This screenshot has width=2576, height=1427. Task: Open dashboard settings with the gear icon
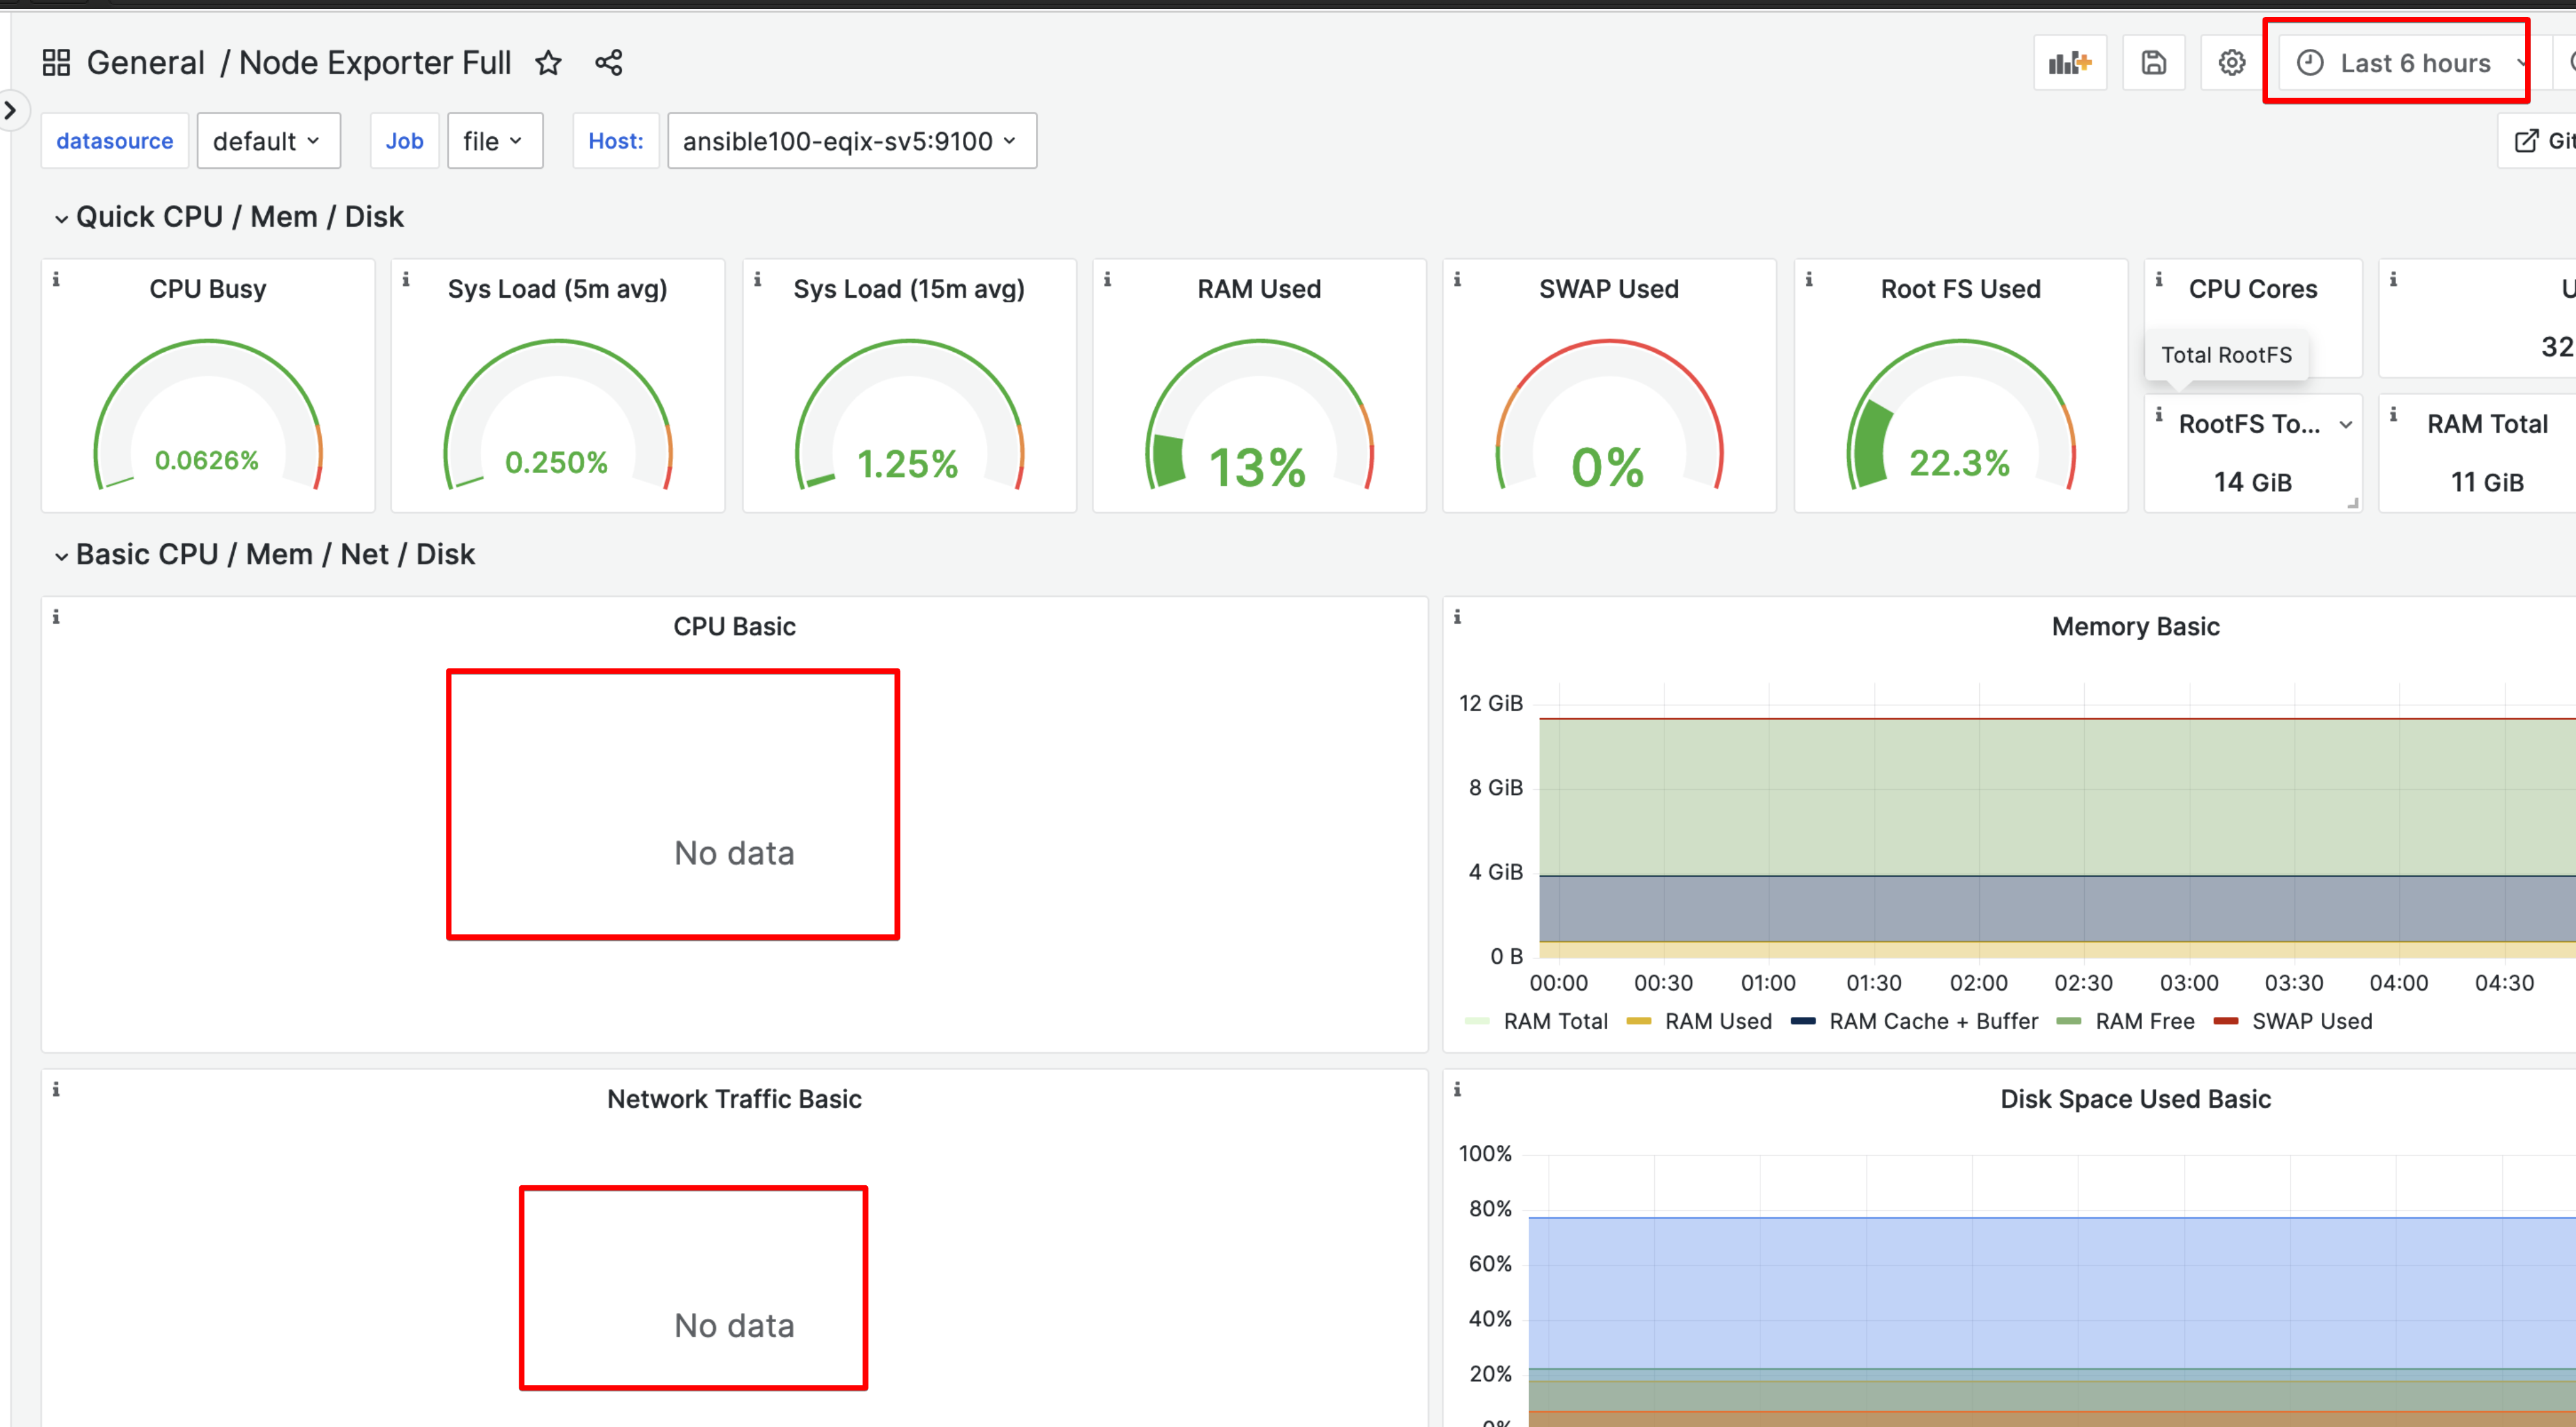2230,62
